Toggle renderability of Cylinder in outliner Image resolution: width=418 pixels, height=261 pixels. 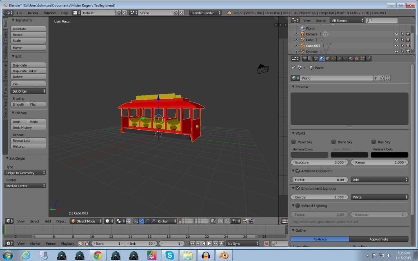tap(408, 51)
